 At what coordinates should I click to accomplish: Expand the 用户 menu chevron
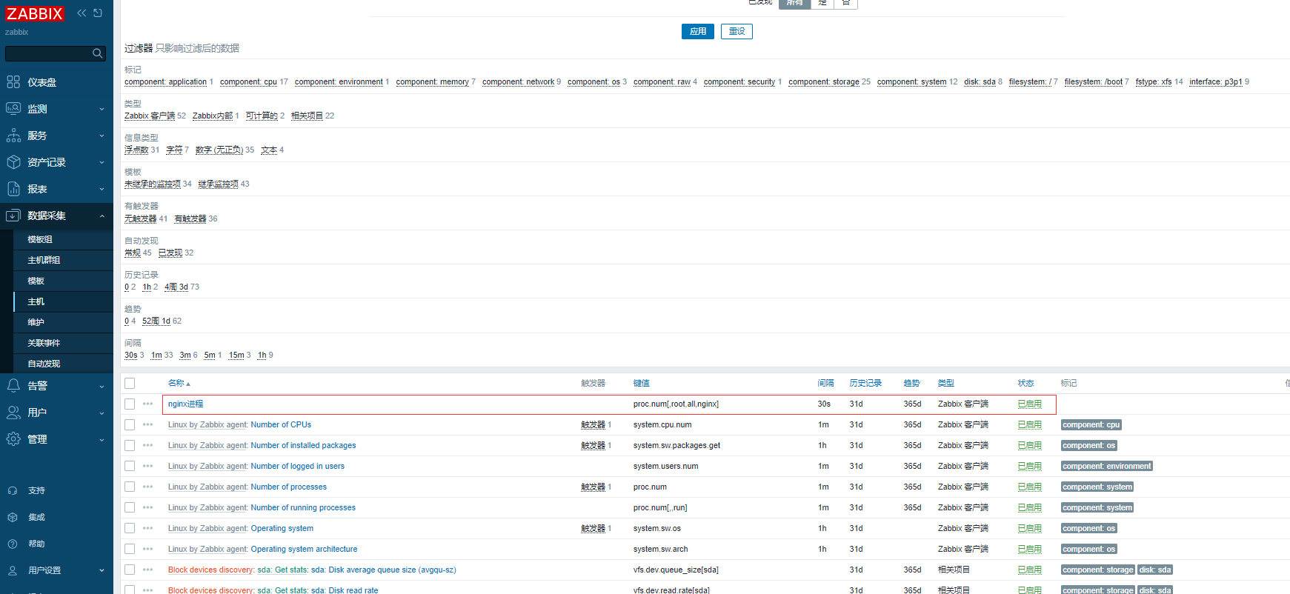102,413
